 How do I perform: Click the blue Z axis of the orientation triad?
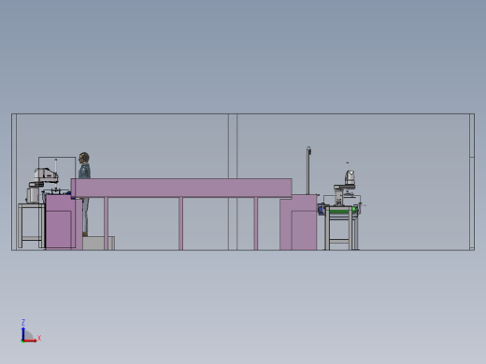coord(23,333)
